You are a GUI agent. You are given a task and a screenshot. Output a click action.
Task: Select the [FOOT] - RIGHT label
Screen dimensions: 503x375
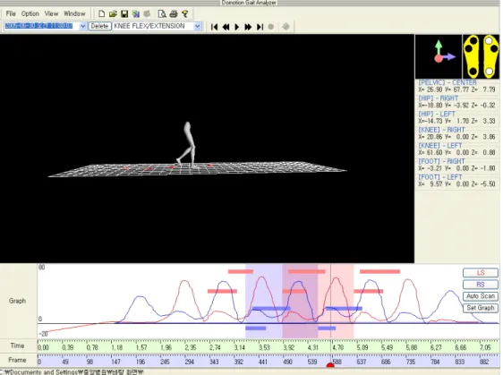tap(441, 161)
